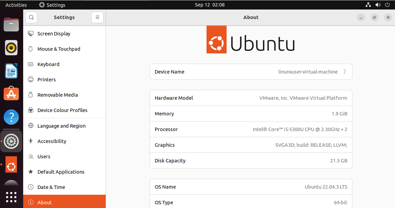
Task: Open the clock calendar at Sep 12 02:08
Action: 210,5
